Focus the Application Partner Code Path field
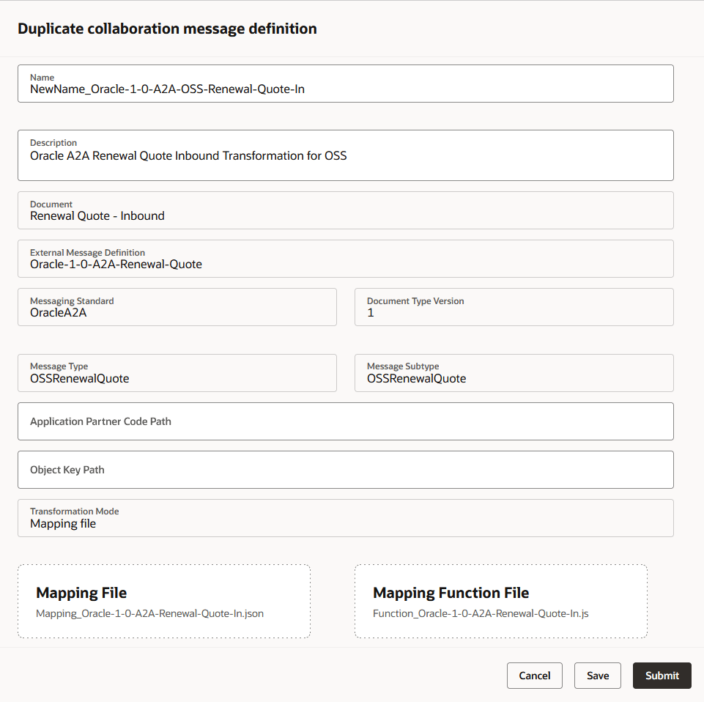 (x=345, y=421)
